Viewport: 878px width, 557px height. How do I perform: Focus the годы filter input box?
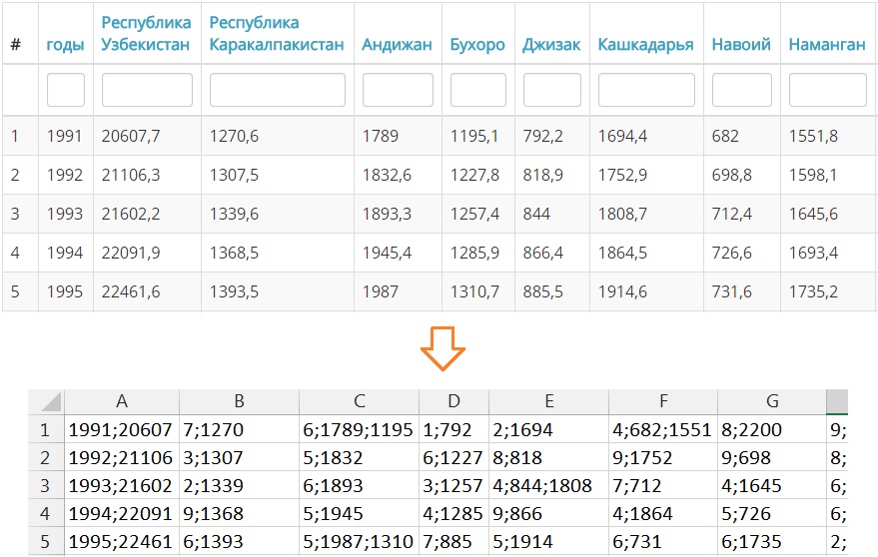66,90
